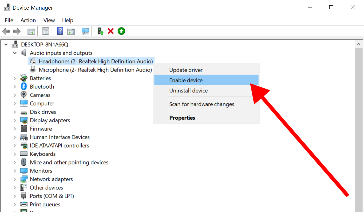Image resolution: width=364 pixels, height=212 pixels.
Task: Click the red X uninstall device icon
Action: 110,31
